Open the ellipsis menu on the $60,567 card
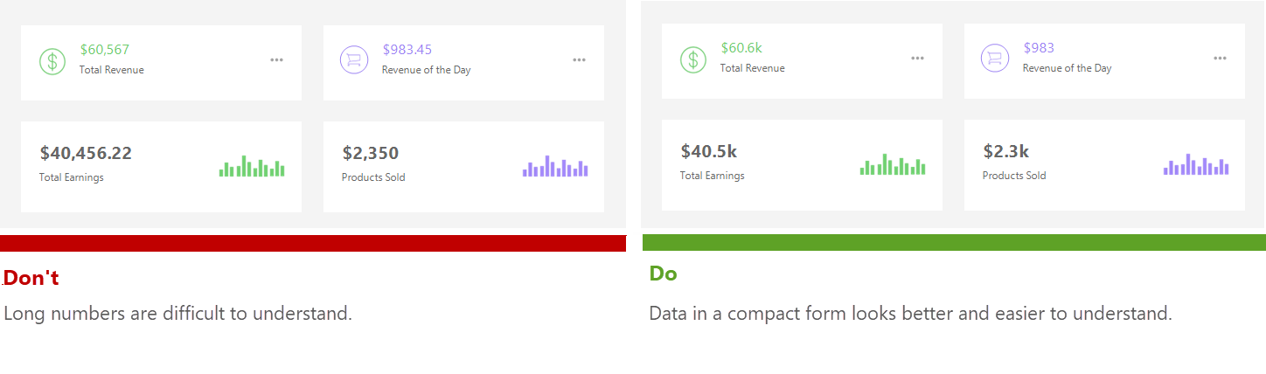Viewport: 1266px width, 374px height. 276,59
